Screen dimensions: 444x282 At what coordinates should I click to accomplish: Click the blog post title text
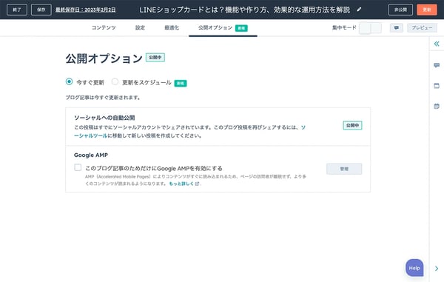[x=245, y=10]
